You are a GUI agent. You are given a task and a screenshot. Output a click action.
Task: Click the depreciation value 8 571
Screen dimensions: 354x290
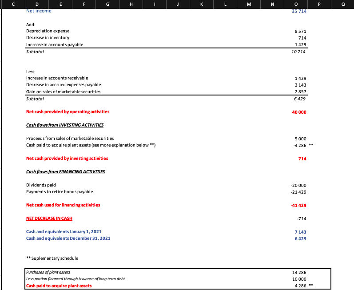tap(301, 31)
